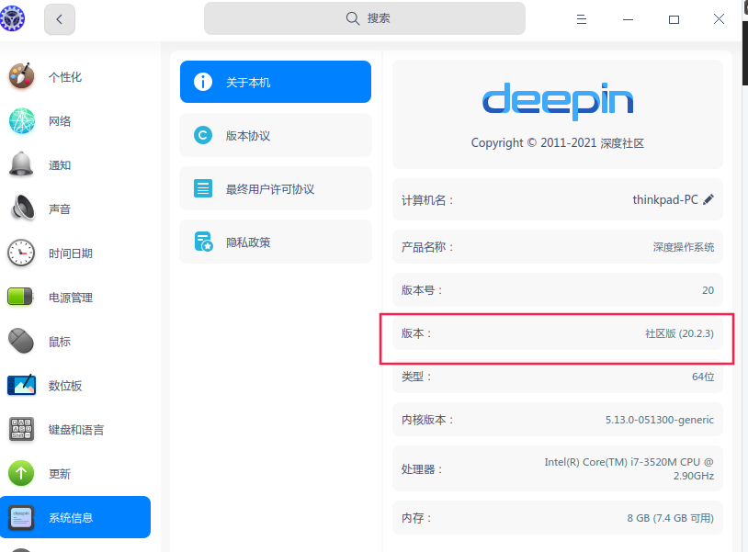The height and width of the screenshot is (552, 748).
Task: Click the search magnifier icon
Action: [353, 18]
